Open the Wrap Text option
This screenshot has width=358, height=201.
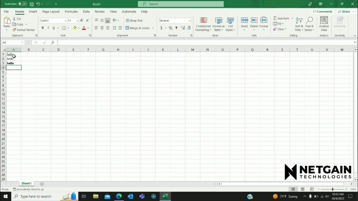click(134, 20)
